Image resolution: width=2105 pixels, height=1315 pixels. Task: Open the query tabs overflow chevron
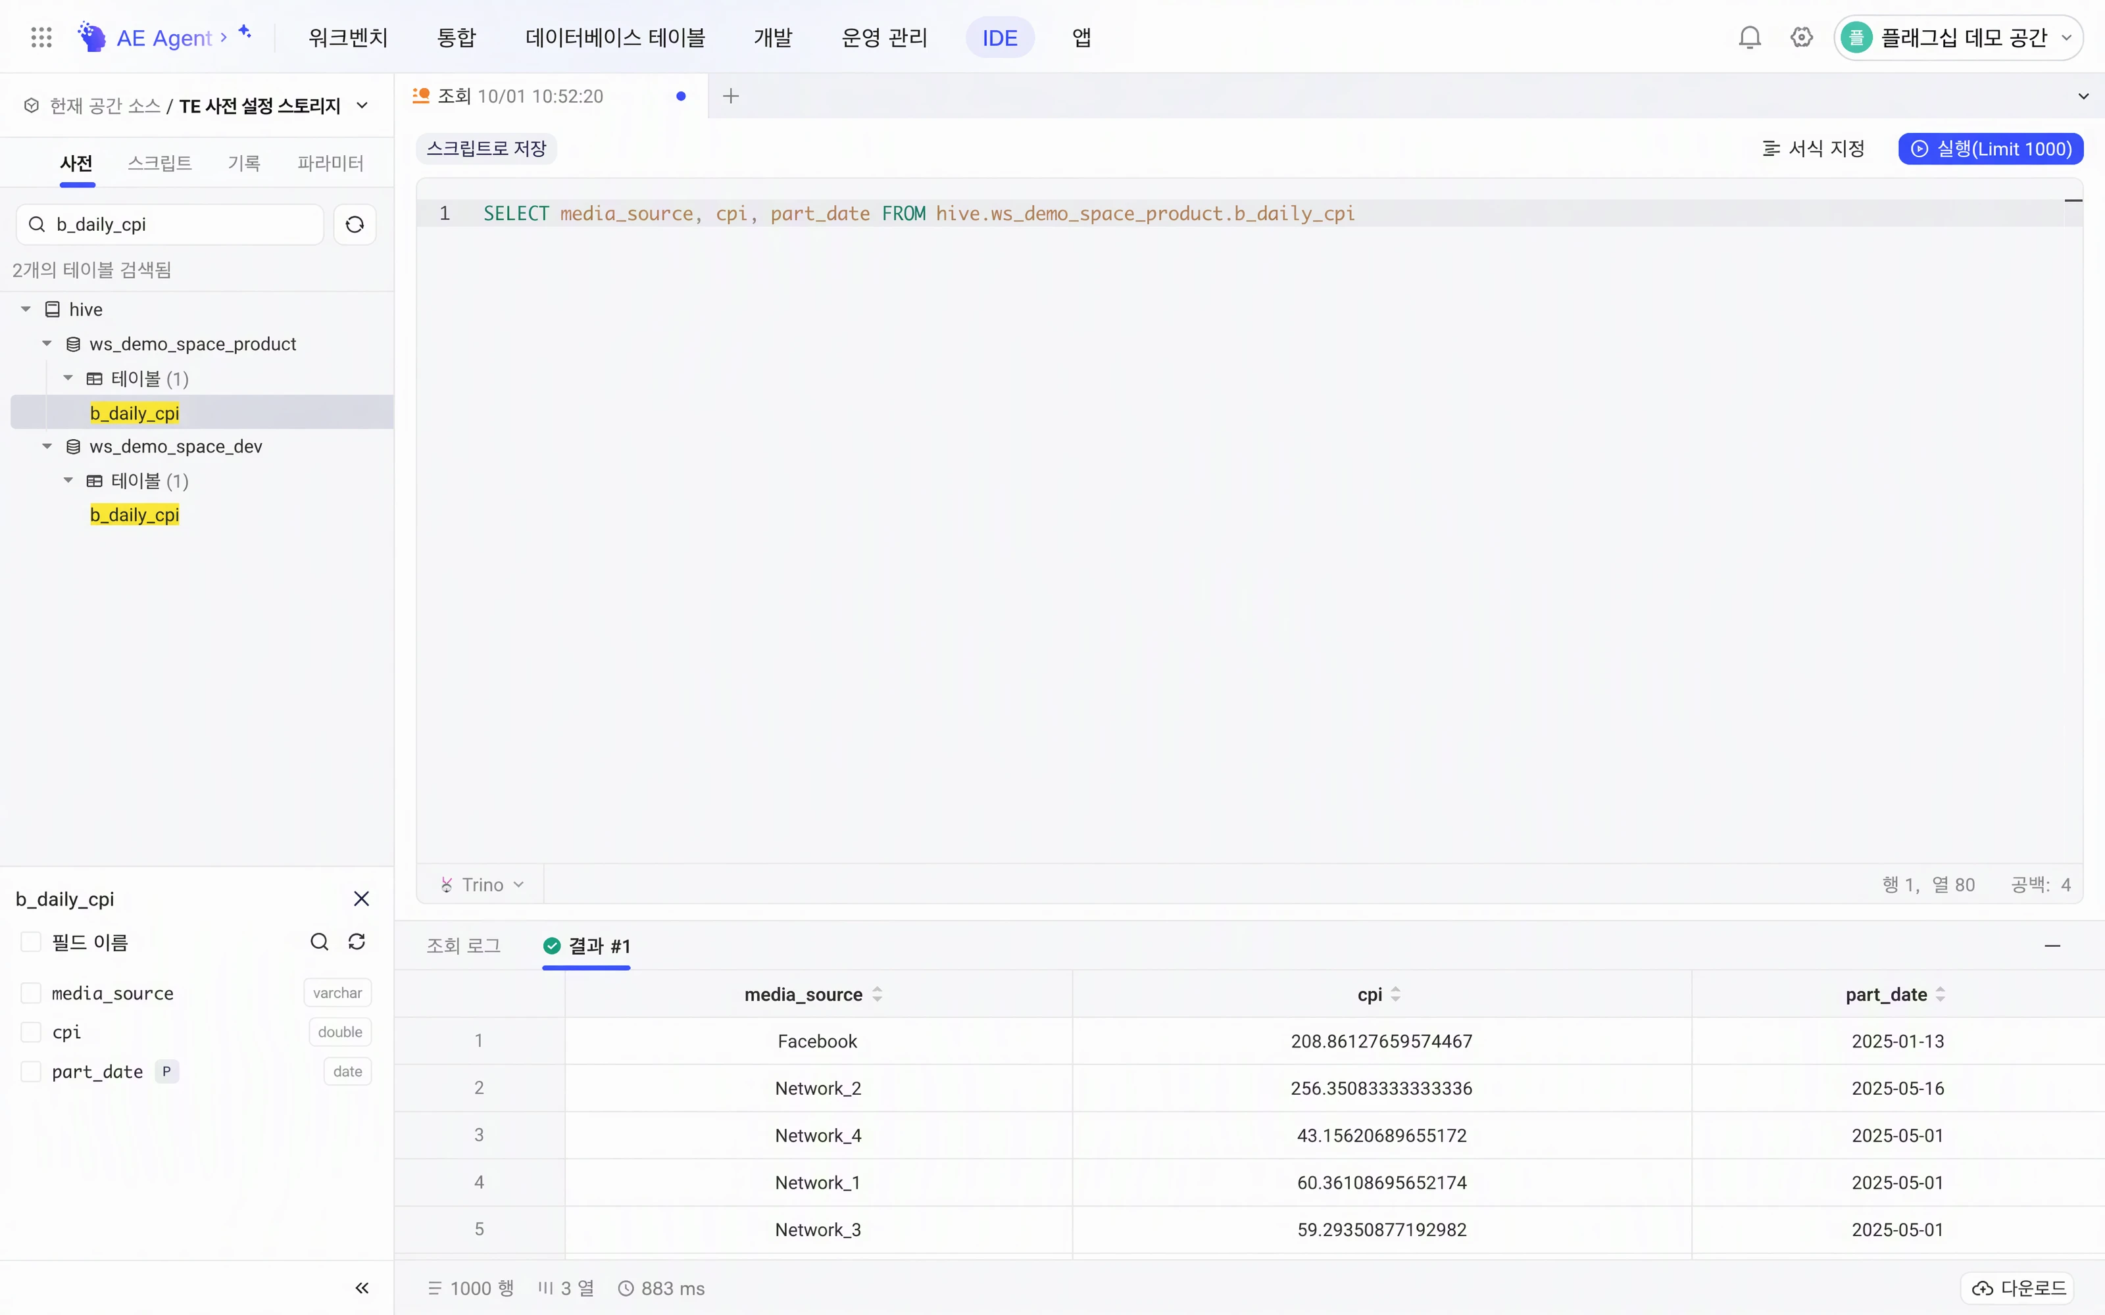point(2083,96)
